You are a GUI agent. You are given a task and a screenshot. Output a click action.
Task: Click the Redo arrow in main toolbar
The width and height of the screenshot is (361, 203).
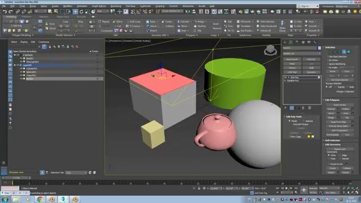[x=11, y=11]
